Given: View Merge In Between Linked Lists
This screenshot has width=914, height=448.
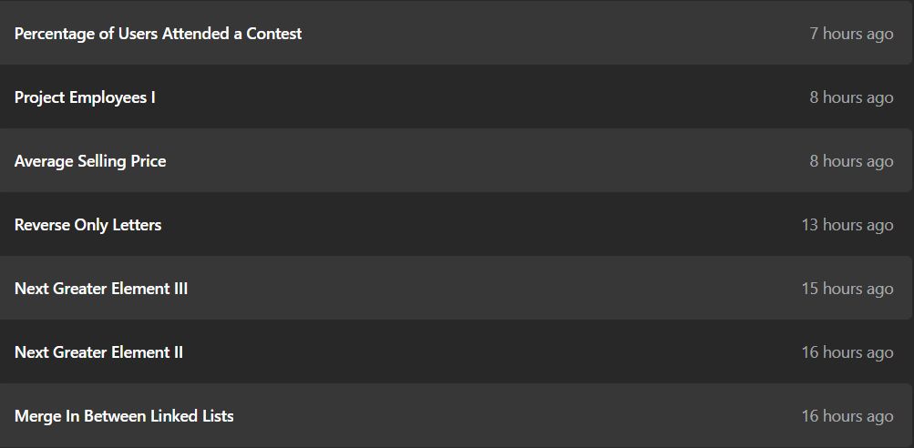Looking at the screenshot, I should pyautogui.click(x=124, y=416).
